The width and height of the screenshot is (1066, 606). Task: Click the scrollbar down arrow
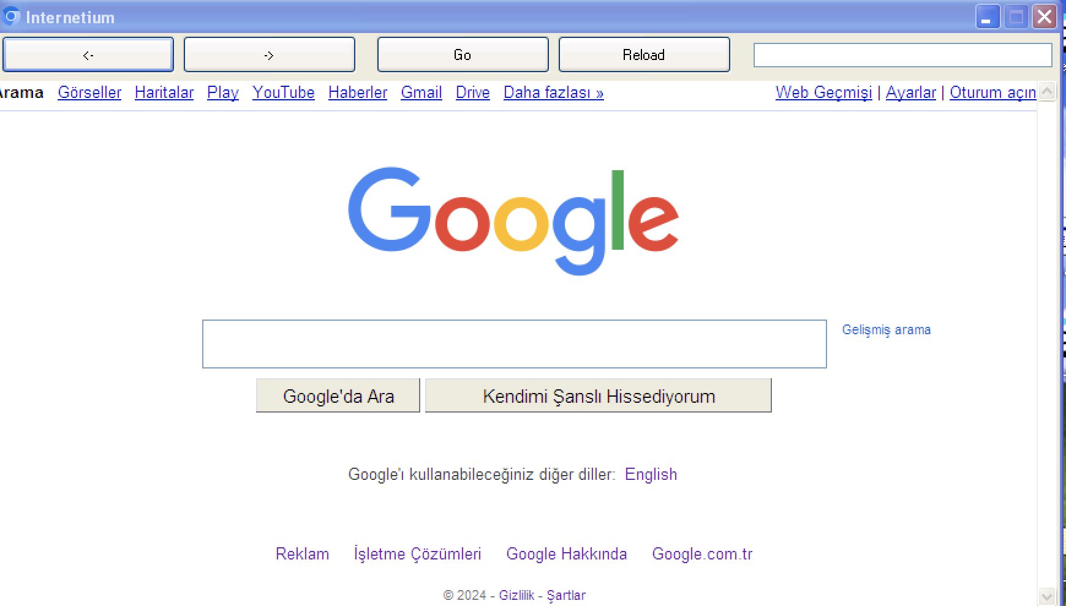click(1047, 596)
